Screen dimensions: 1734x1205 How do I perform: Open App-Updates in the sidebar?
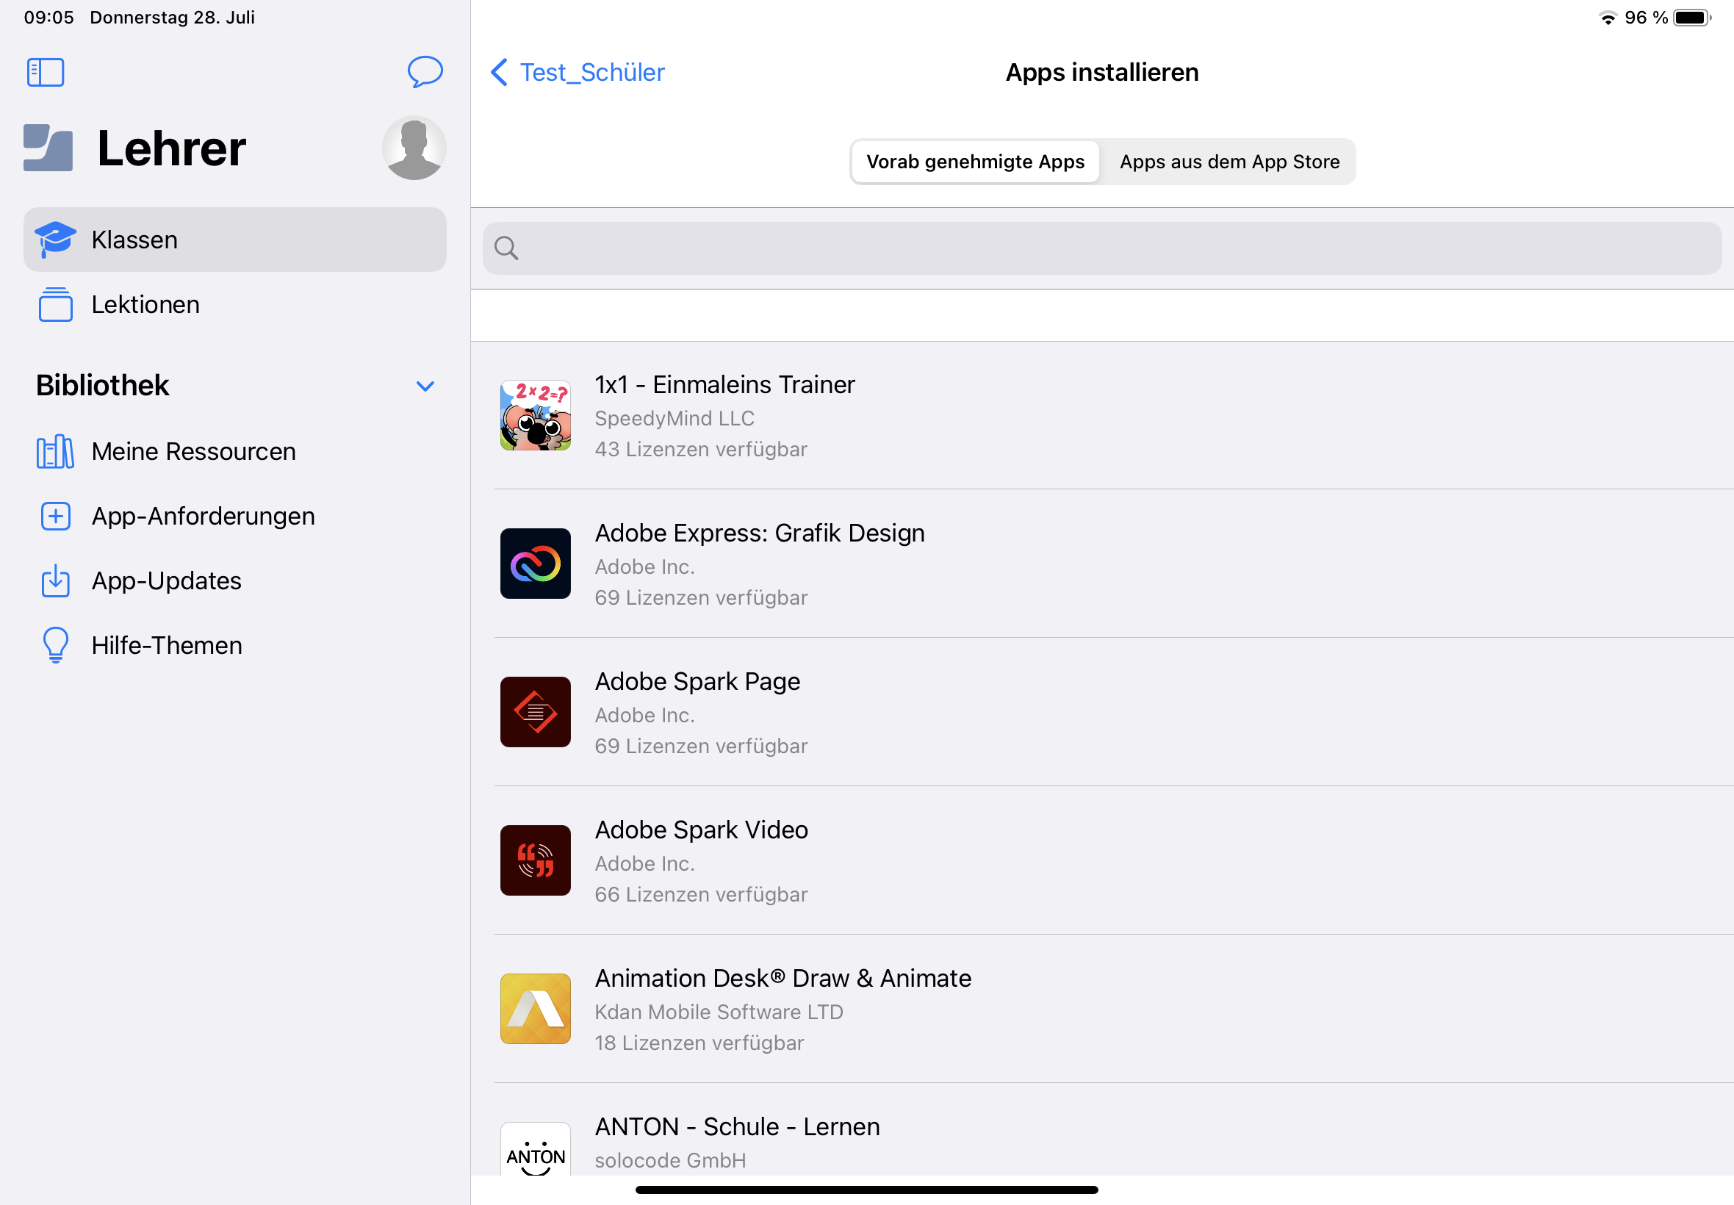coord(235,580)
